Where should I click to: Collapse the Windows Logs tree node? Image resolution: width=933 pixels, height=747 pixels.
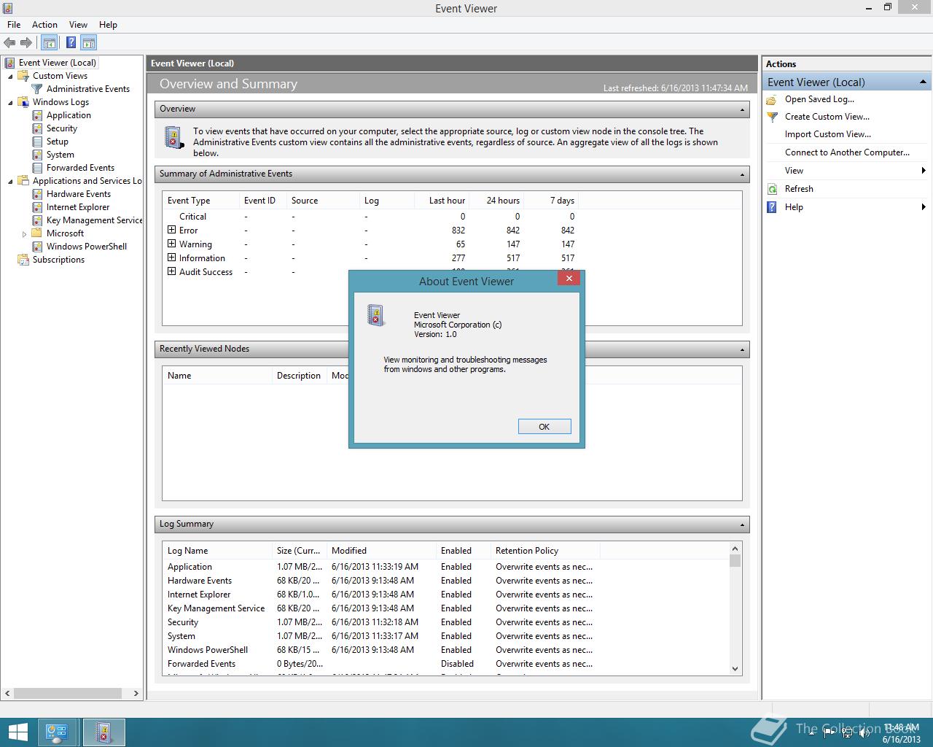coord(10,102)
